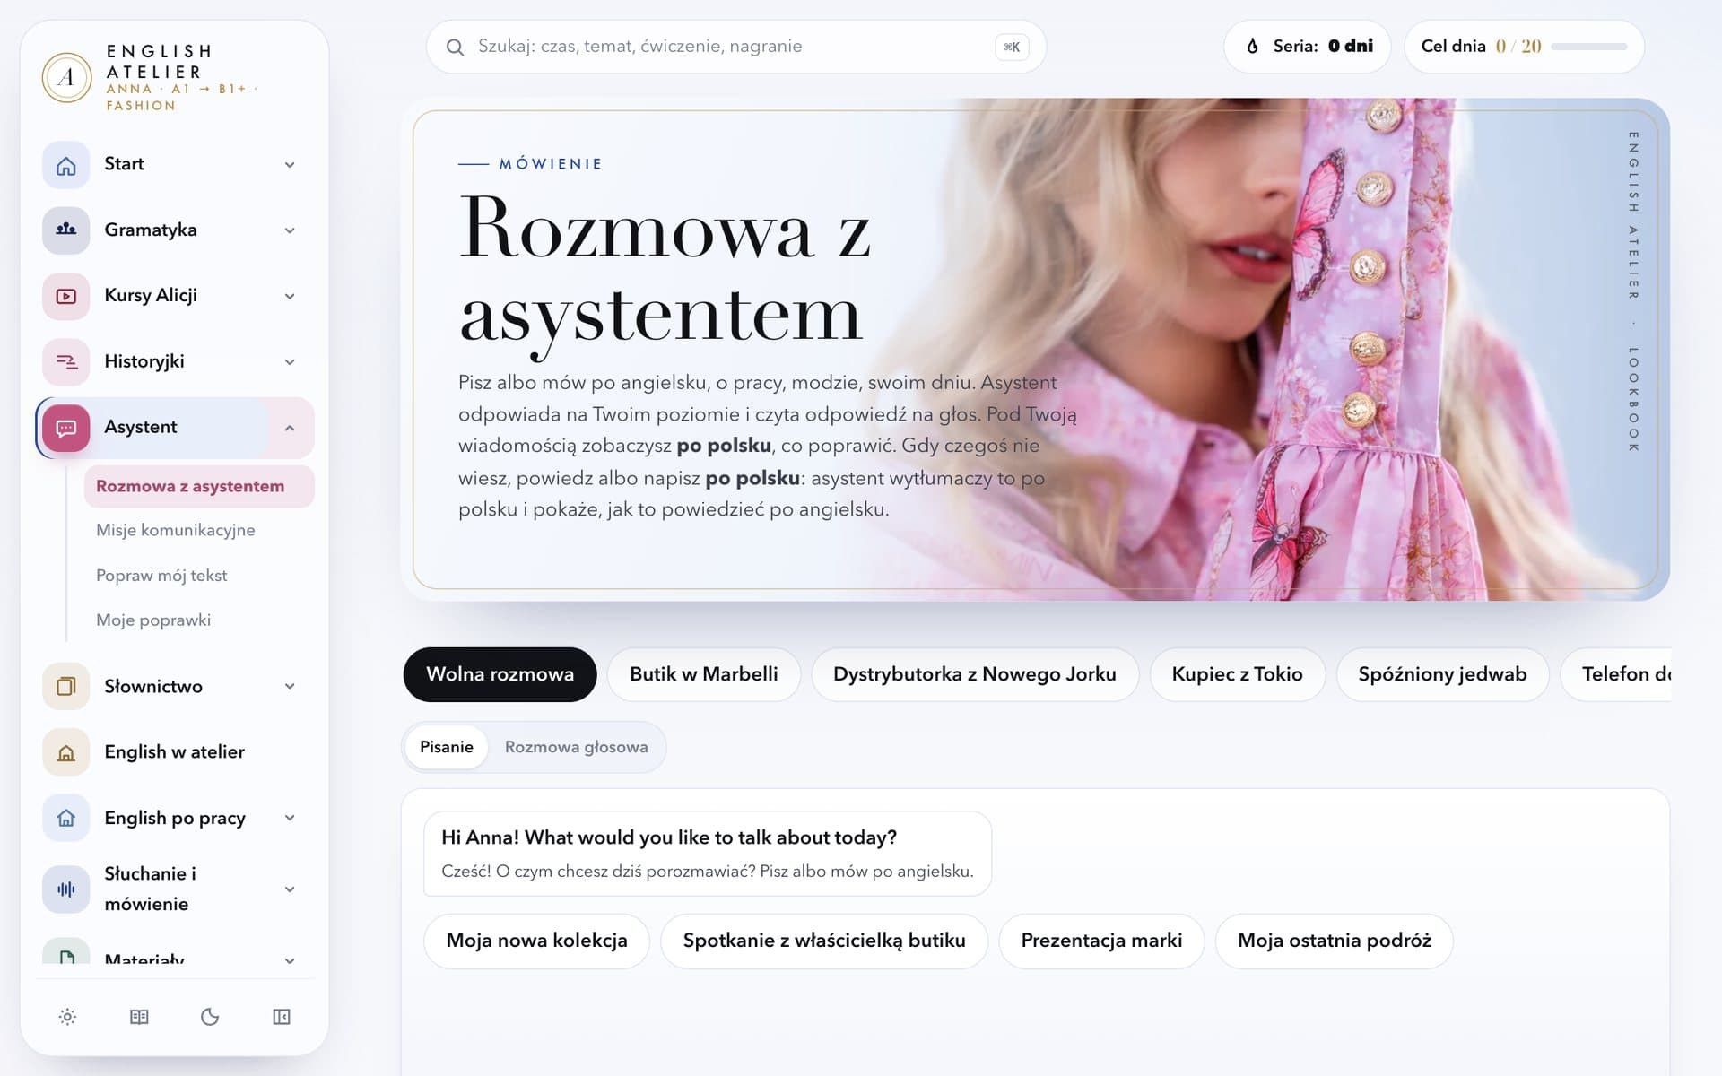Choose topic Moja nowa kolekcja
The width and height of the screenshot is (1722, 1076).
(536, 941)
